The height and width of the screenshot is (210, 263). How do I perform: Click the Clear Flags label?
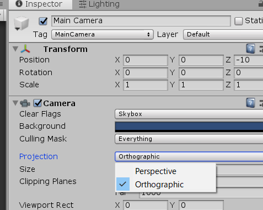[x=40, y=114]
